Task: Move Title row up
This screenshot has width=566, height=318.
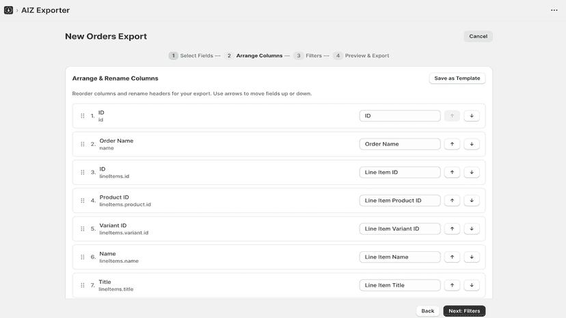Action: pos(452,285)
